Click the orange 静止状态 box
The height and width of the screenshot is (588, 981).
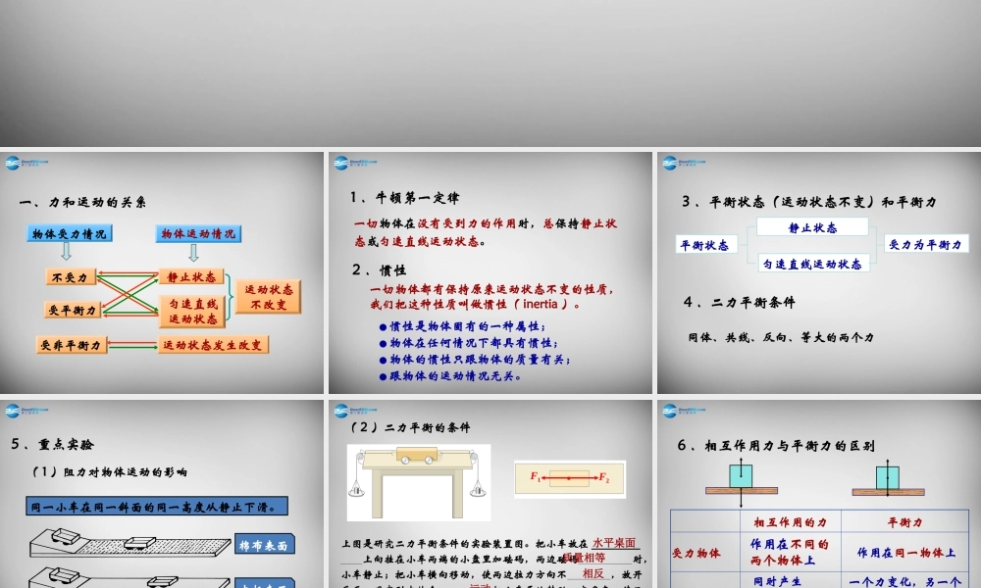click(x=191, y=276)
